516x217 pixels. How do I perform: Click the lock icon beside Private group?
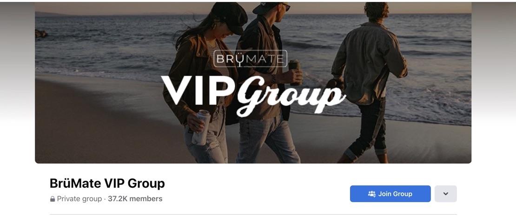tap(53, 199)
